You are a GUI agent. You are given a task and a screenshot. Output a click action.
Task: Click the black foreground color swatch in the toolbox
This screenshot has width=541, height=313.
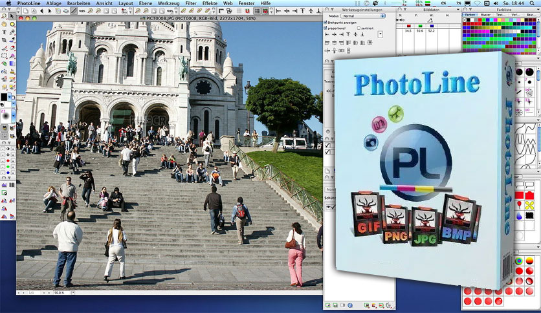point(4,97)
